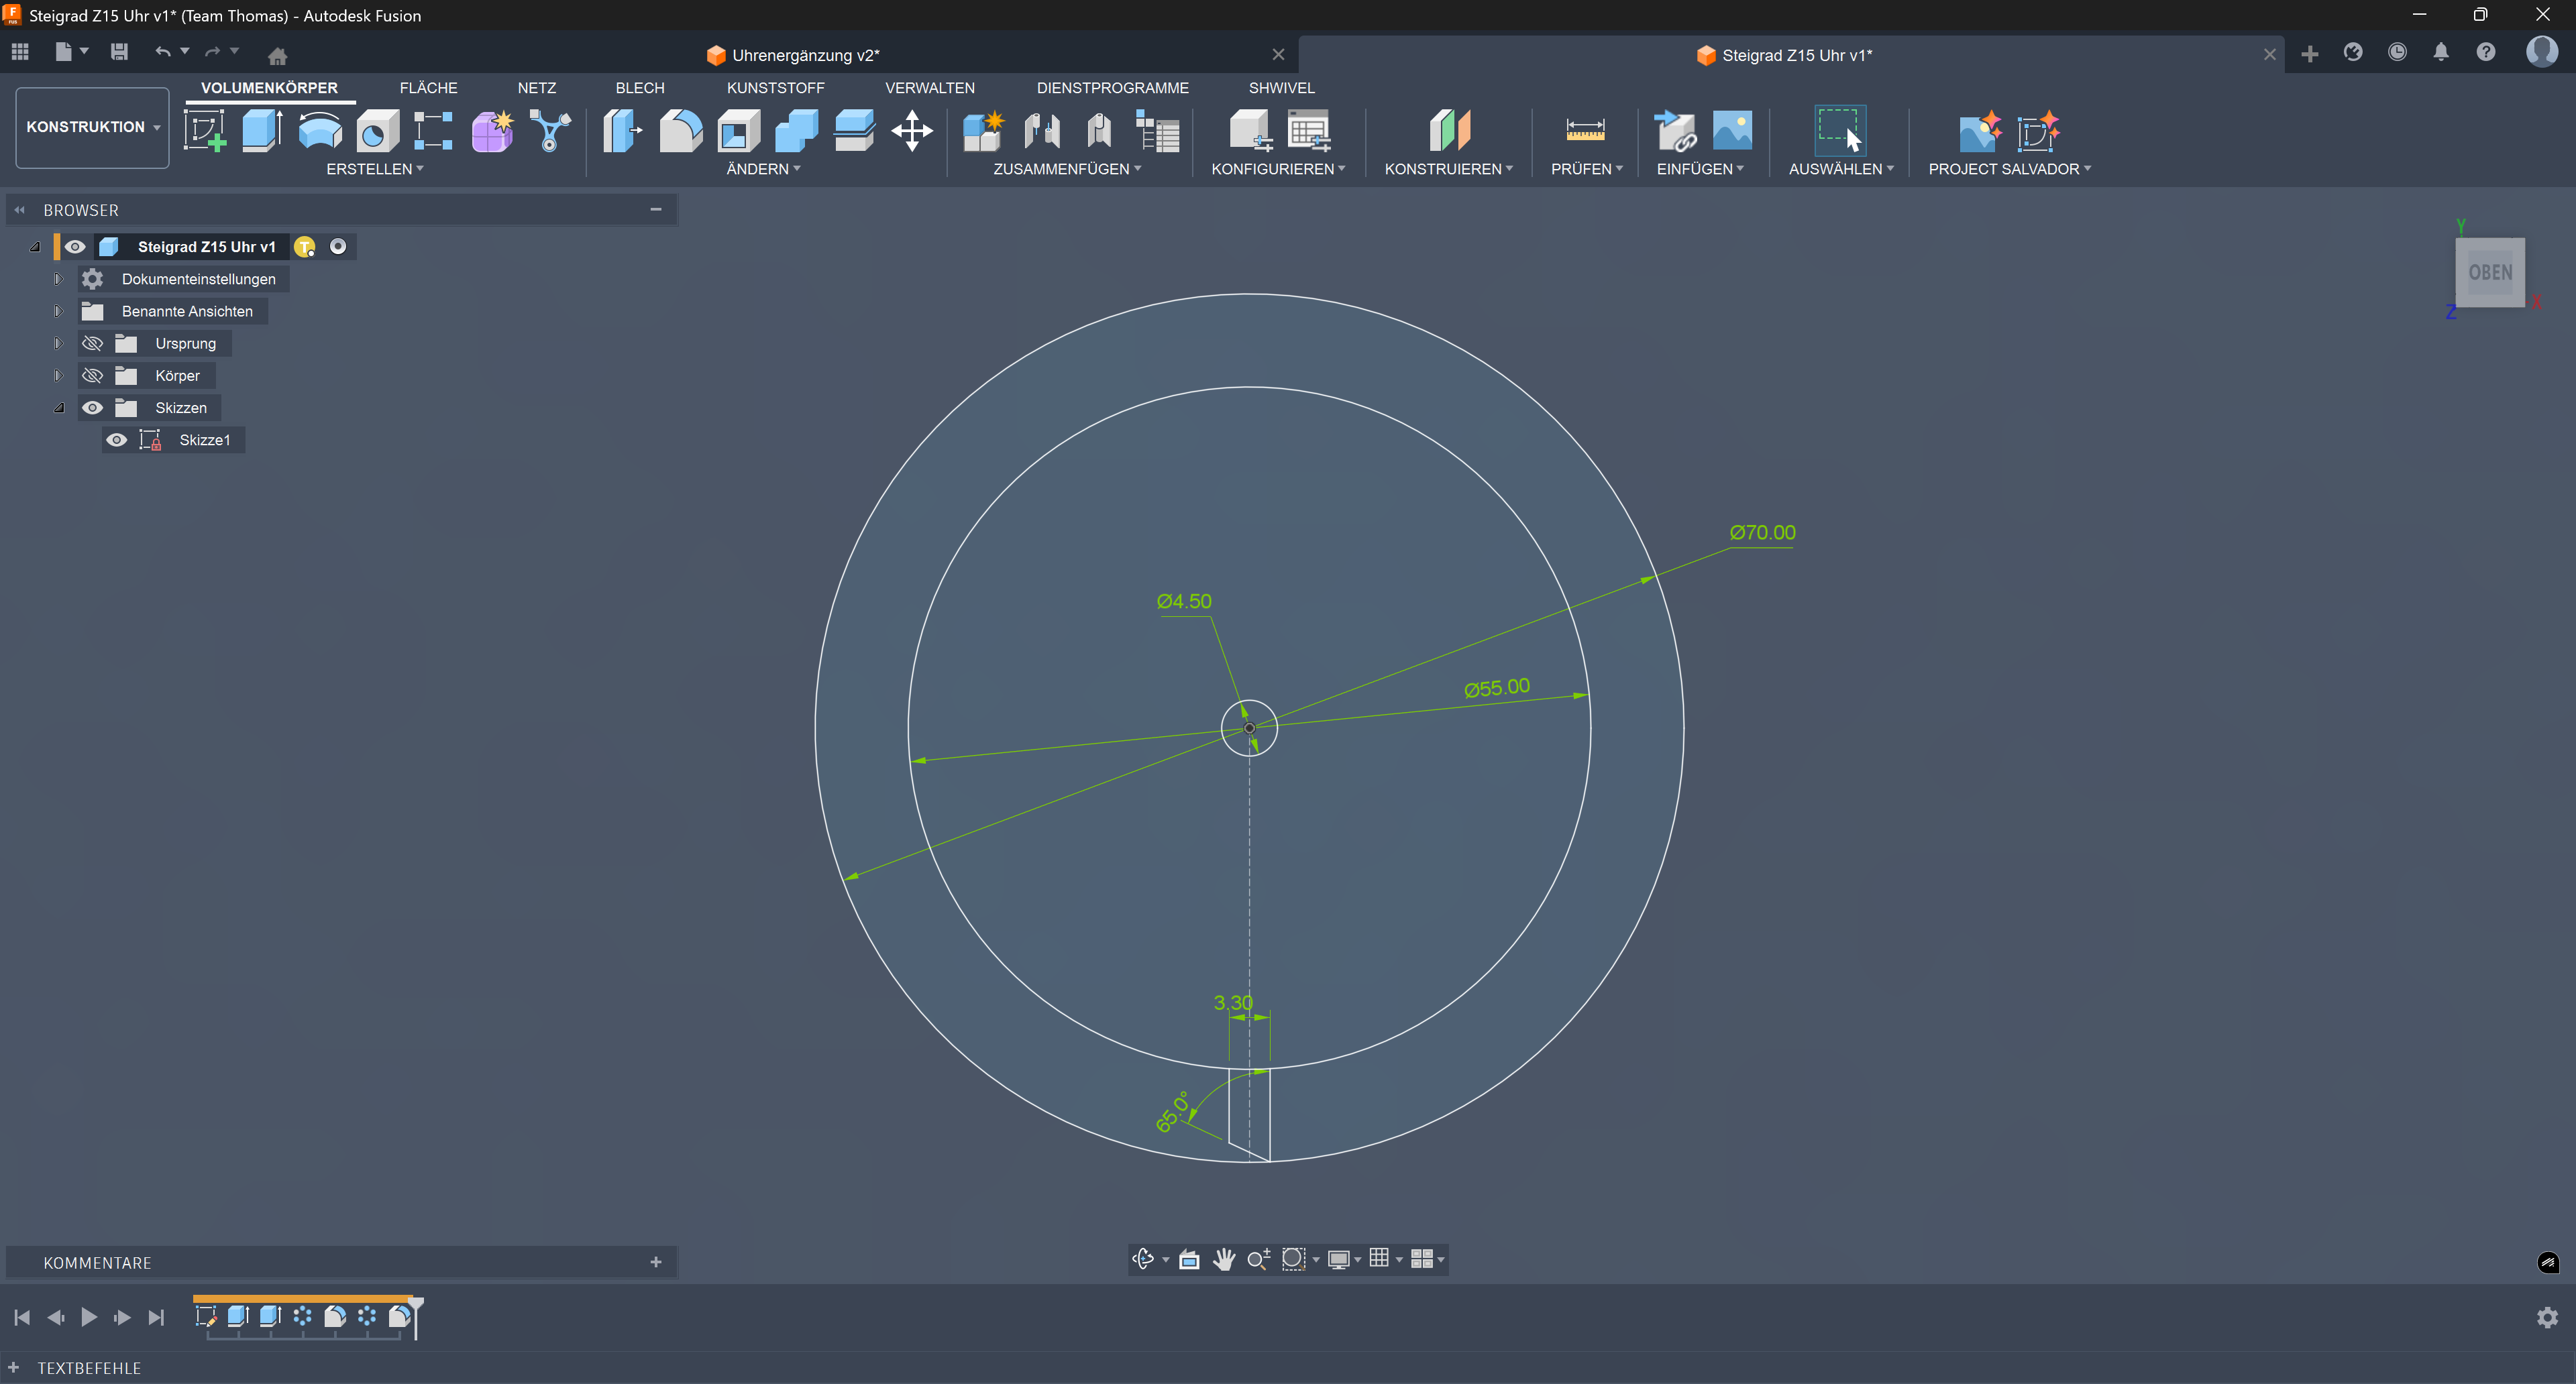Select the Revolve tool icon
Viewport: 2576px width, 1384px height.
point(320,131)
